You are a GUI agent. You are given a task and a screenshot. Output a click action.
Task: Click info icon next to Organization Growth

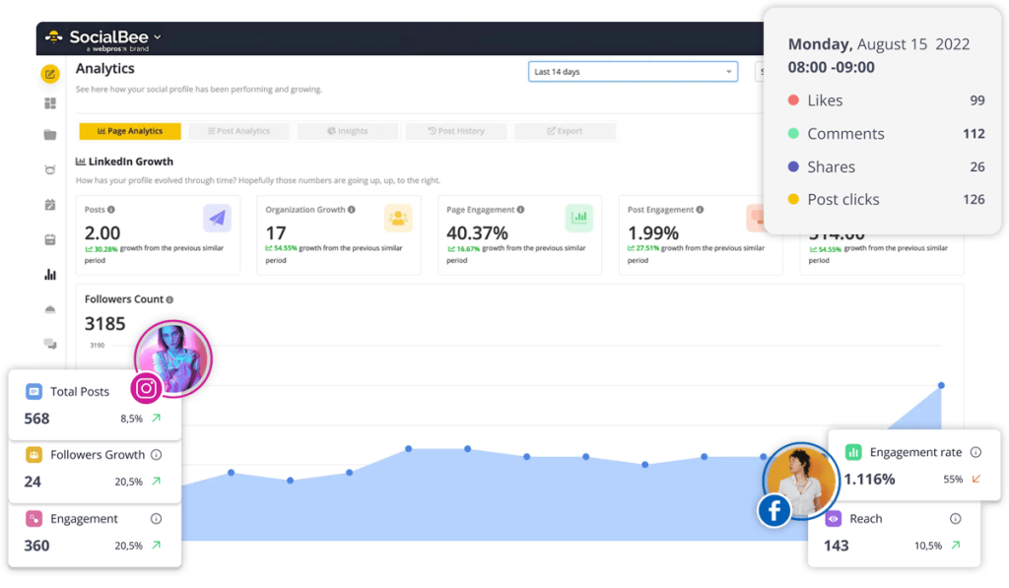(x=352, y=210)
